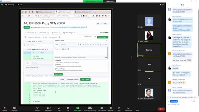Open the EIPs pull 5667 link in chat

(182, 91)
